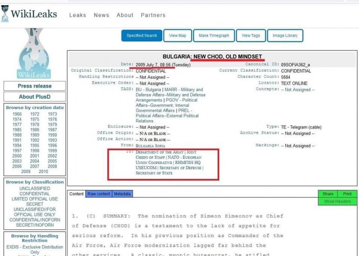Open the News menu item
Viewport: 359px width, 256px height.
coord(101,15)
